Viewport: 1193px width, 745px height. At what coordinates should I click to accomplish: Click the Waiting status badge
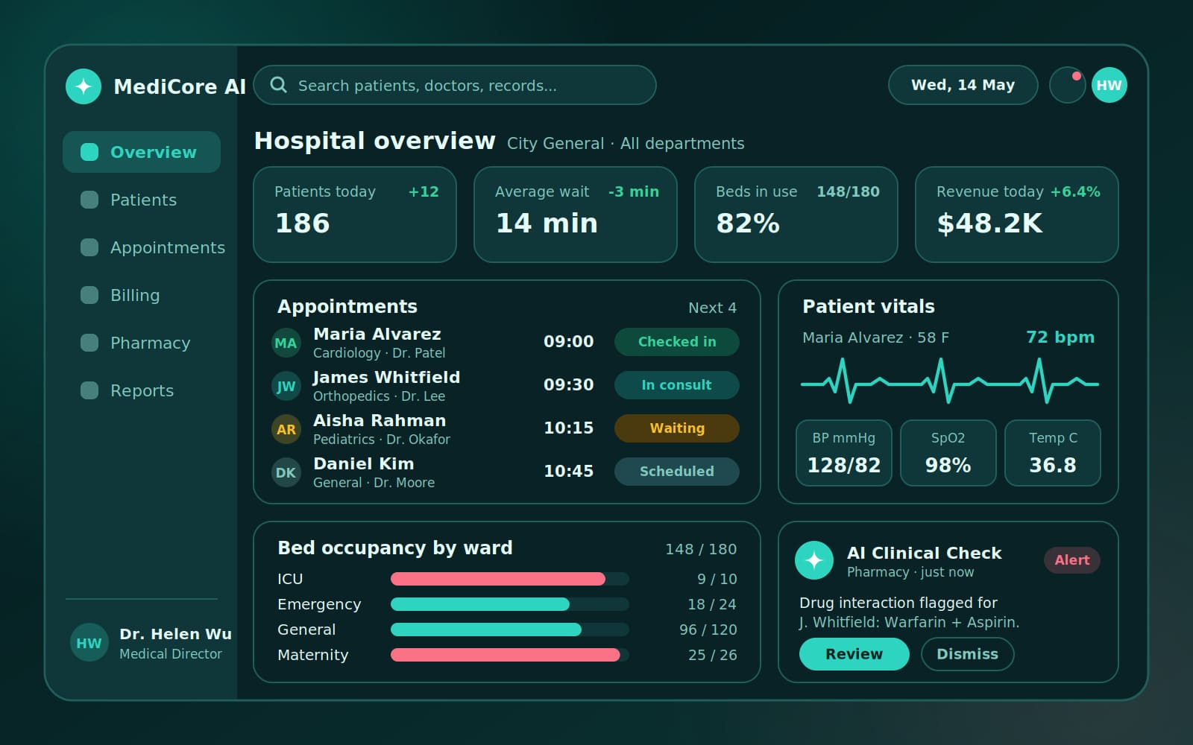click(676, 428)
